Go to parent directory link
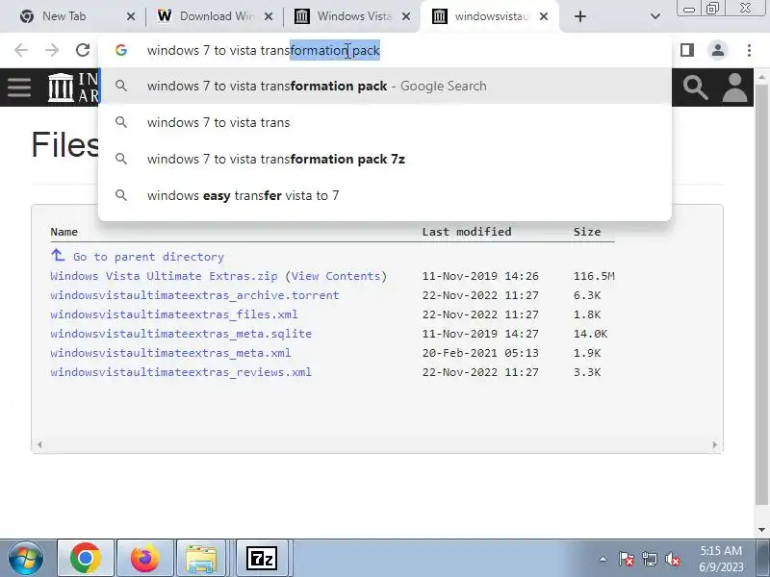 click(x=148, y=257)
